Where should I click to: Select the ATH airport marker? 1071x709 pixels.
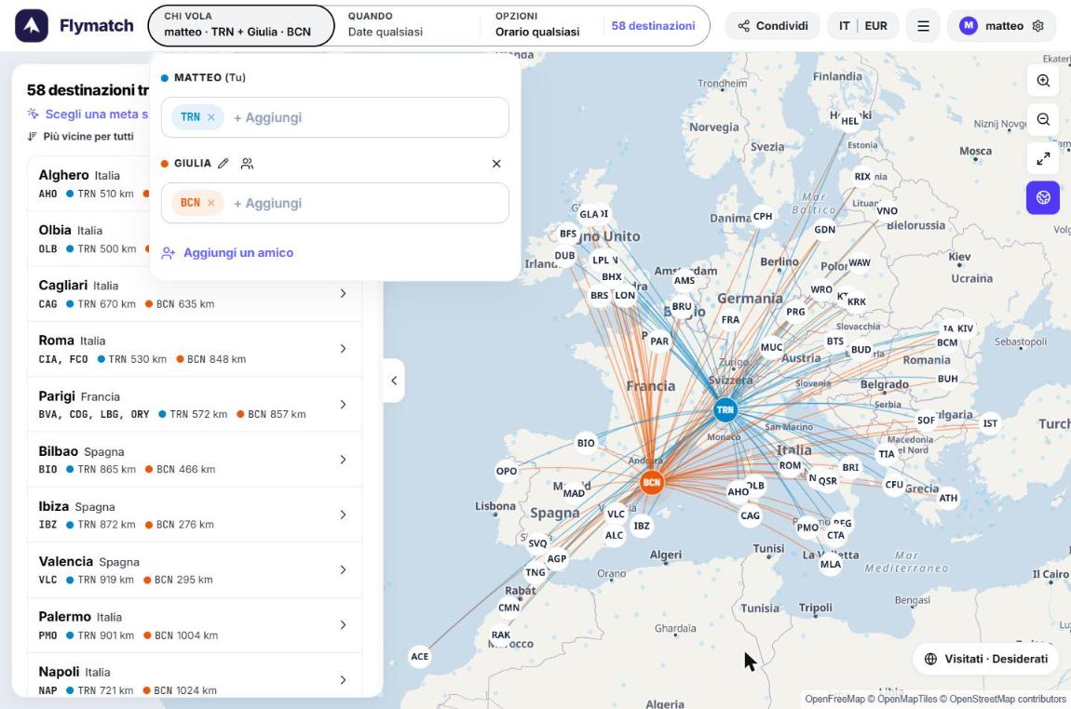coord(948,498)
